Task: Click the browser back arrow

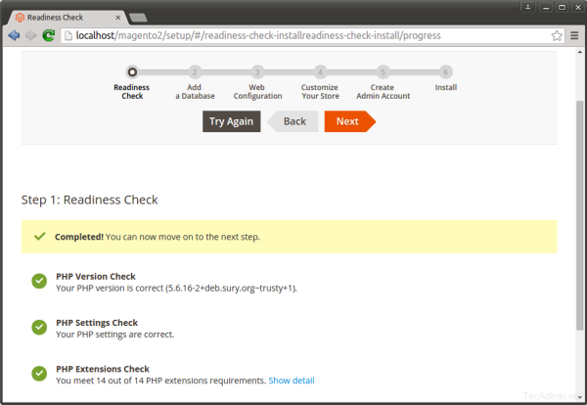Action: (14, 35)
